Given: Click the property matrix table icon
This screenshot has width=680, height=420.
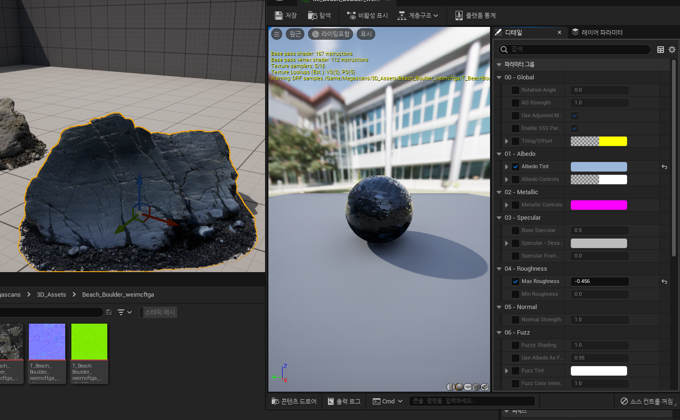Looking at the screenshot, I should click(661, 49).
